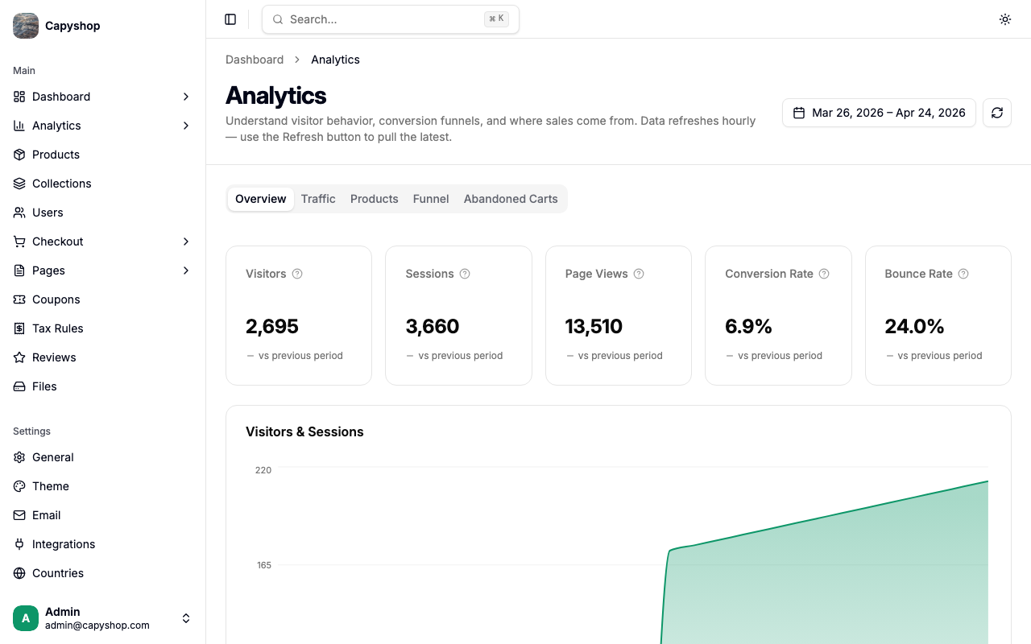Click the General settings gear icon
The image size is (1031, 644).
pos(19,457)
